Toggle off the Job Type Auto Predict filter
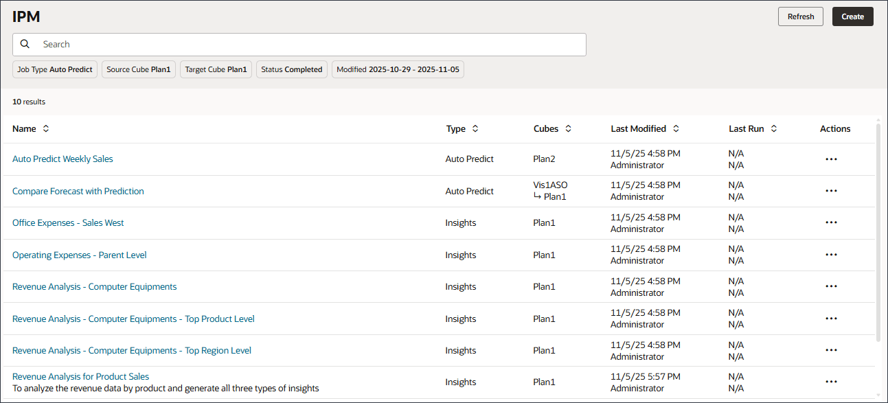Viewport: 888px width, 403px height. pyautogui.click(x=54, y=69)
